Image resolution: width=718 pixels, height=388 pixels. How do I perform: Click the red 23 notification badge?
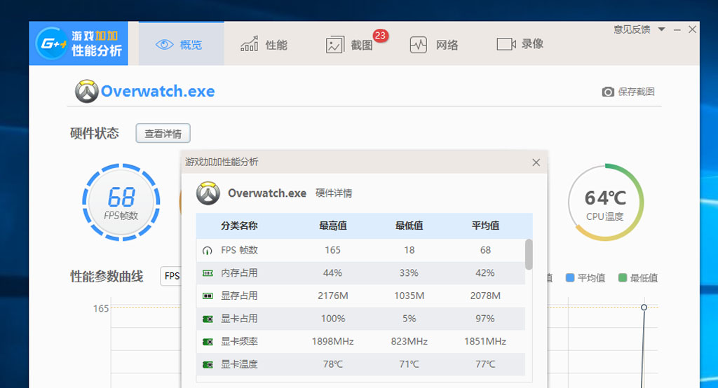coord(380,35)
